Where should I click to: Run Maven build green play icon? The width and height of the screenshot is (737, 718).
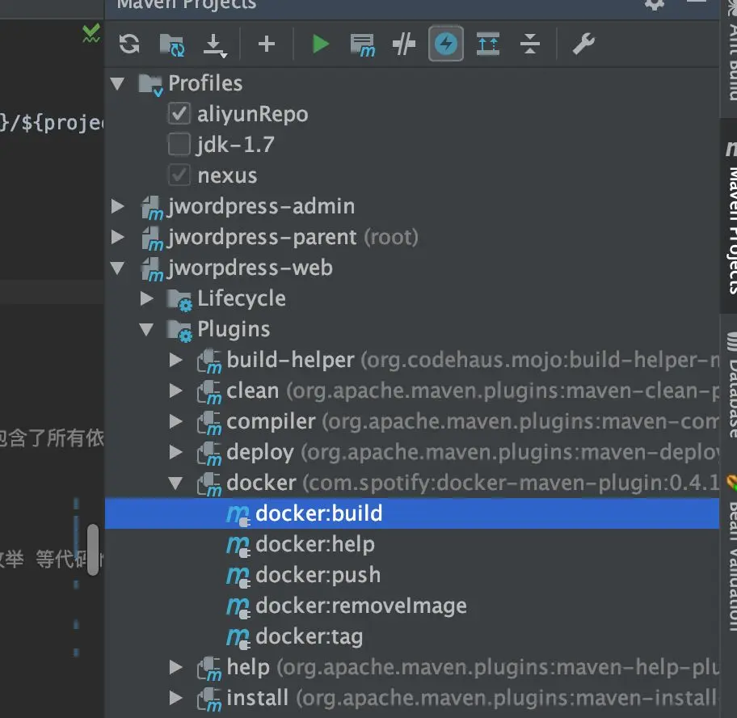click(321, 44)
